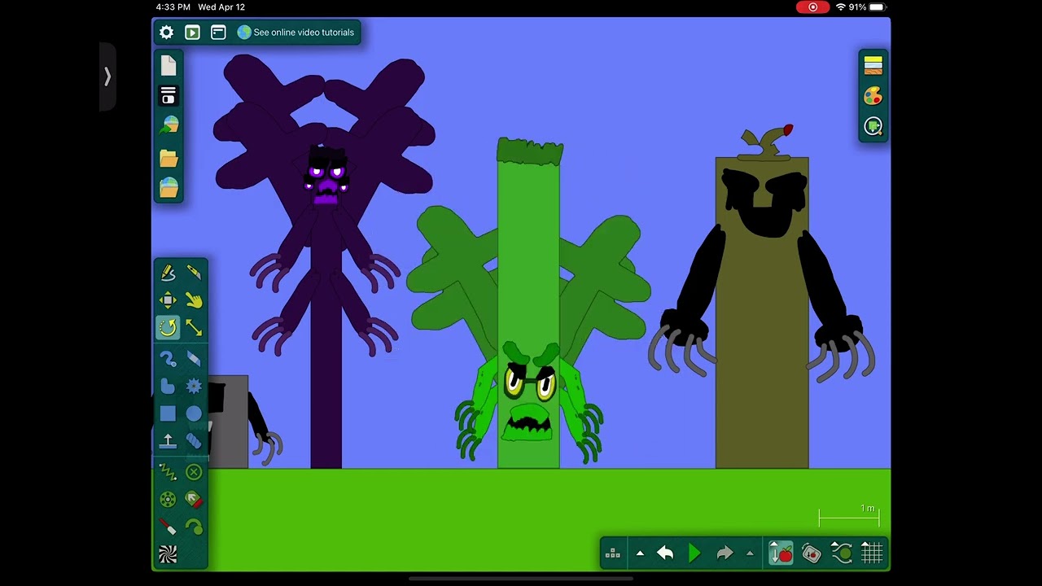Open the Material menu stripes icon
1042x586 pixels.
tap(873, 66)
